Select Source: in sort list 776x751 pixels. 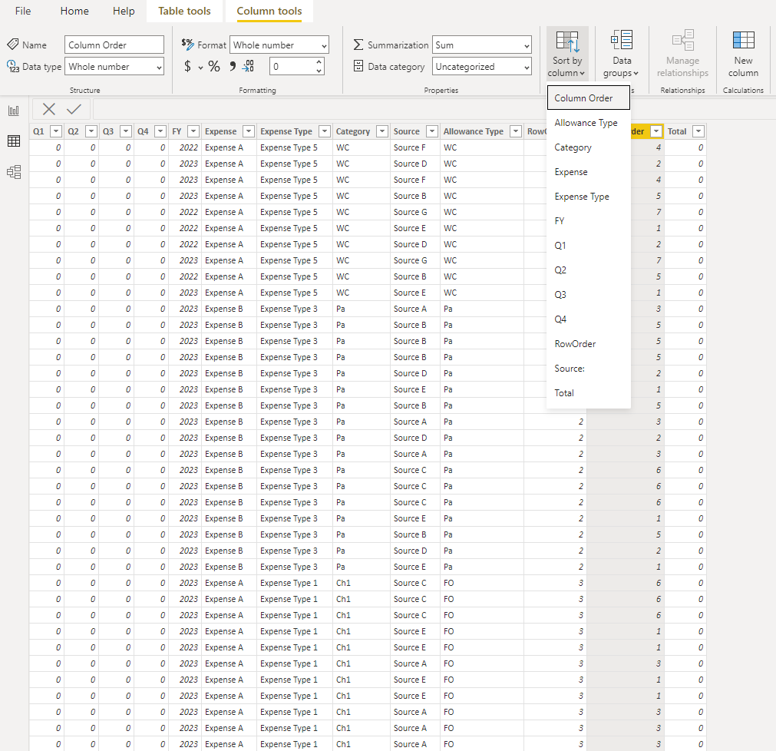click(x=589, y=369)
